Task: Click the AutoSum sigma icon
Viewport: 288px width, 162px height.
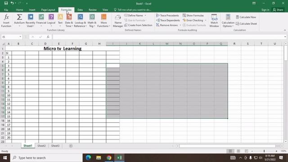Action: pyautogui.click(x=19, y=21)
